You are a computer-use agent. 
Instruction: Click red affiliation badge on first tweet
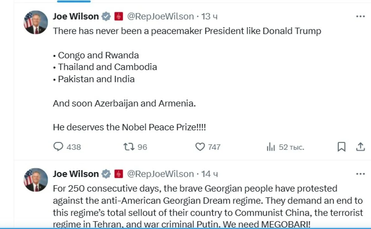tap(119, 16)
